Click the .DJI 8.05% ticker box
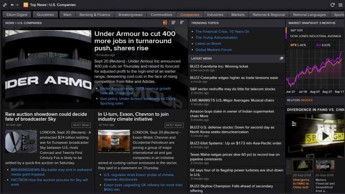Screen dimensions: 345x194 click(323, 45)
